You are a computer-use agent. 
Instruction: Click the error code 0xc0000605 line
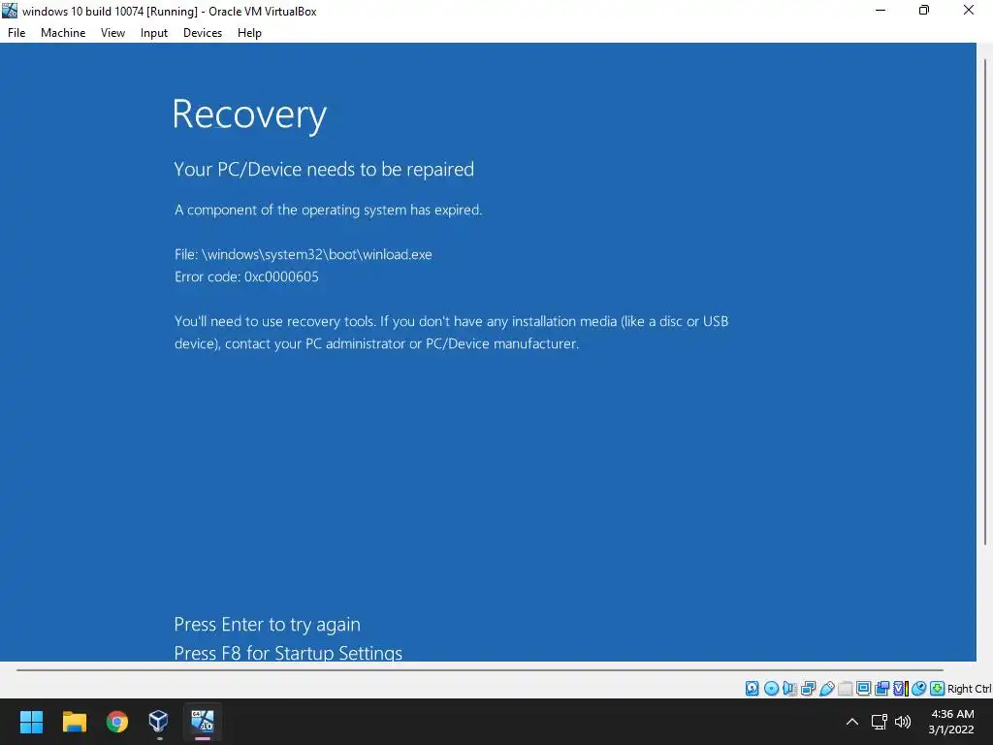pos(246,276)
